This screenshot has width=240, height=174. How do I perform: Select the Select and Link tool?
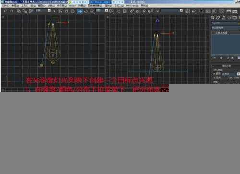(x=19, y=11)
